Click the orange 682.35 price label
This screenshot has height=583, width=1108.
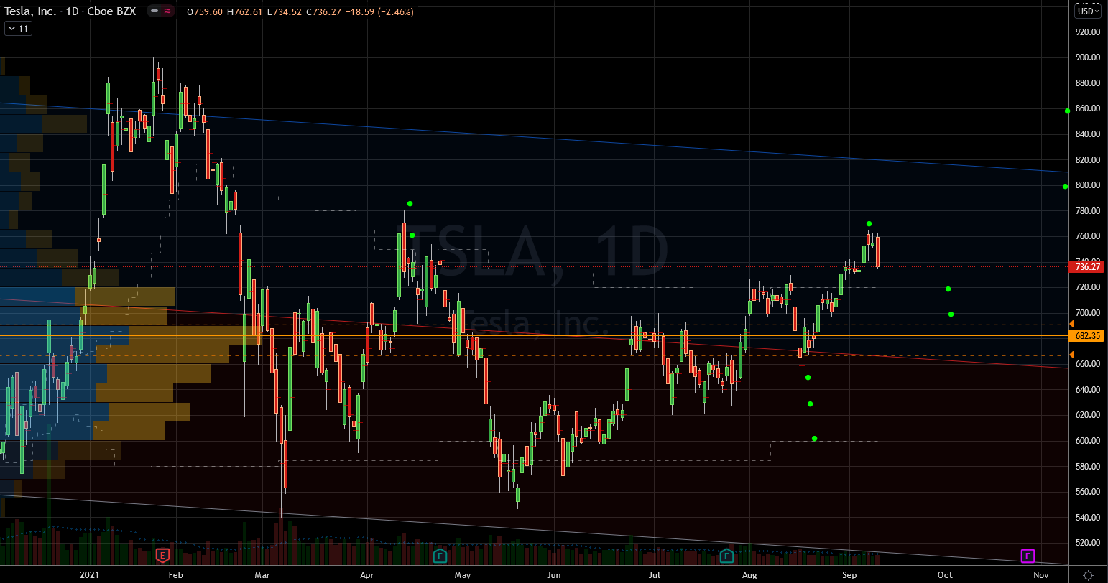click(x=1087, y=335)
